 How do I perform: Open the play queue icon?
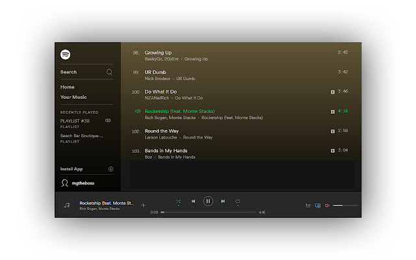(x=308, y=205)
